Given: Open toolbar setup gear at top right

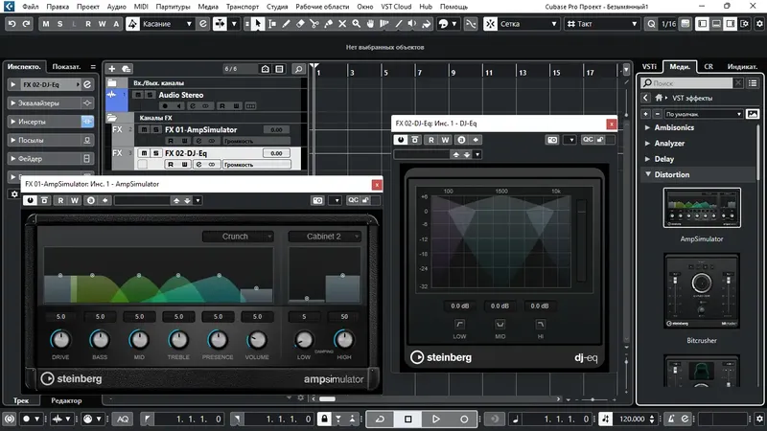Looking at the screenshot, I should coord(759,23).
